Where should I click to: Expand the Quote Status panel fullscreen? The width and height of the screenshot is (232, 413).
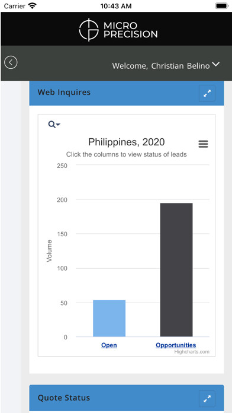point(207,399)
